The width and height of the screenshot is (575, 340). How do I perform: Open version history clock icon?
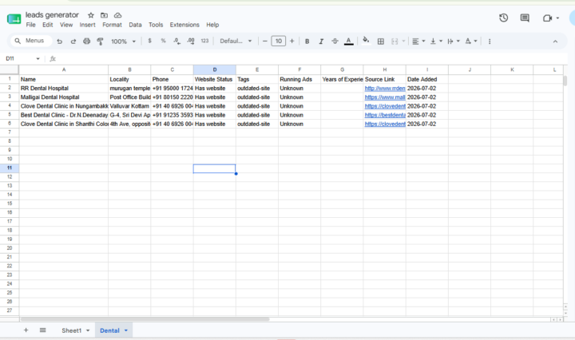pos(503,18)
